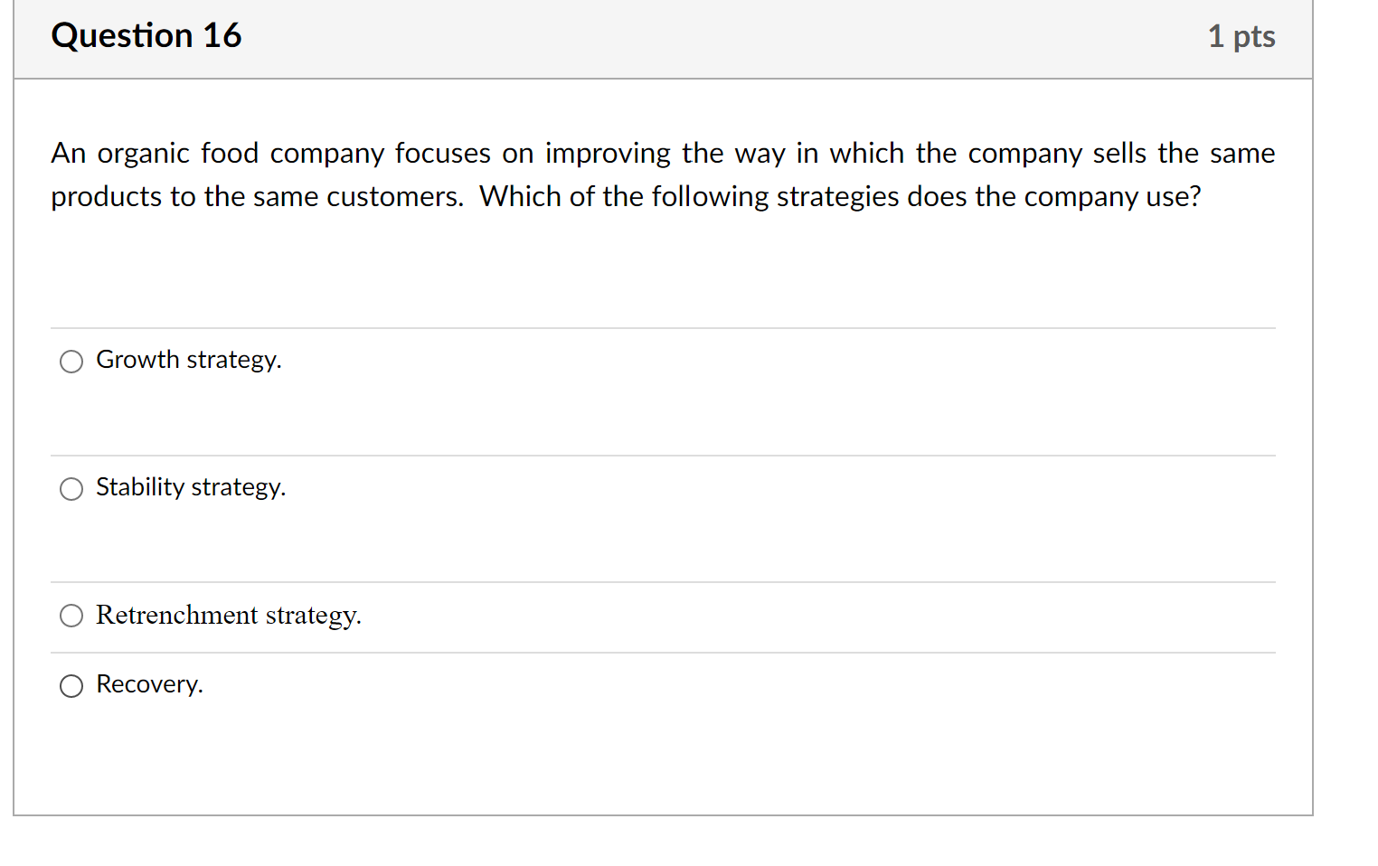Click the word "improving" in the question
The width and height of the screenshot is (1378, 866).
tap(608, 154)
